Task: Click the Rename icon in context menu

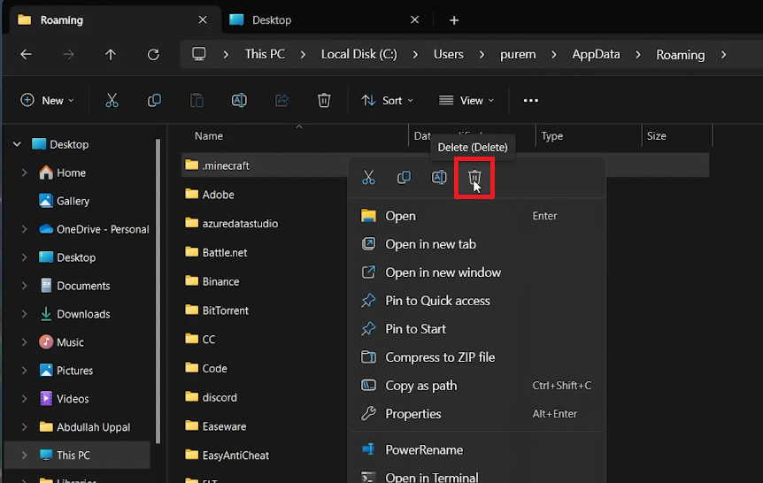Action: click(x=439, y=178)
